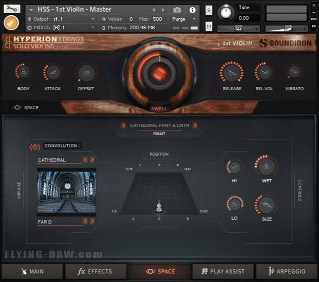
Task: Click the cathedral impulse thumbnail image
Action: click(66, 192)
